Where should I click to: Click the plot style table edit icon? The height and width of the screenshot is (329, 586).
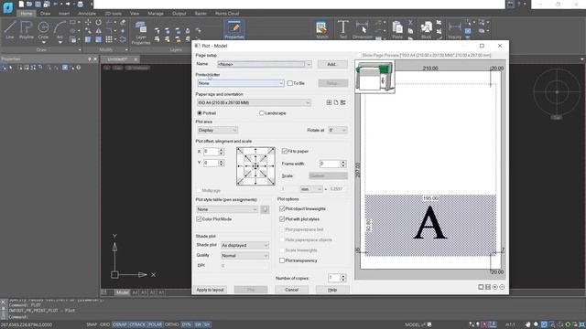[x=265, y=209]
